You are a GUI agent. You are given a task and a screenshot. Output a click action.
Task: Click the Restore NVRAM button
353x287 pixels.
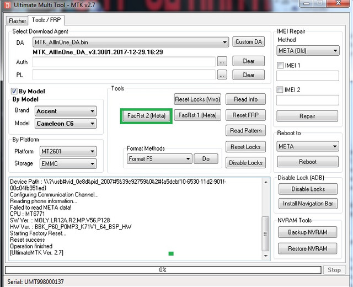tap(308, 248)
